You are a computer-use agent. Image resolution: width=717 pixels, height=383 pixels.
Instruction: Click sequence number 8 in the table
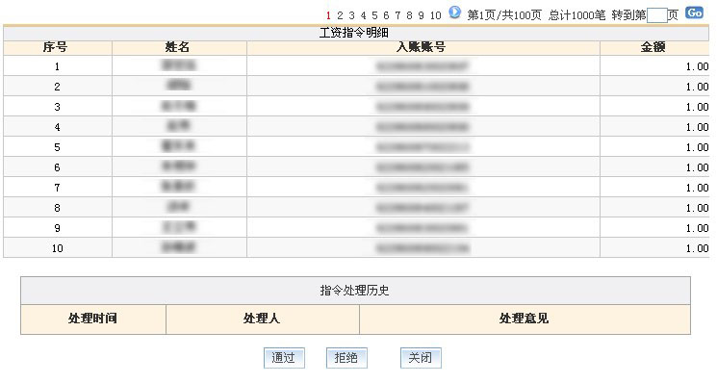57,208
